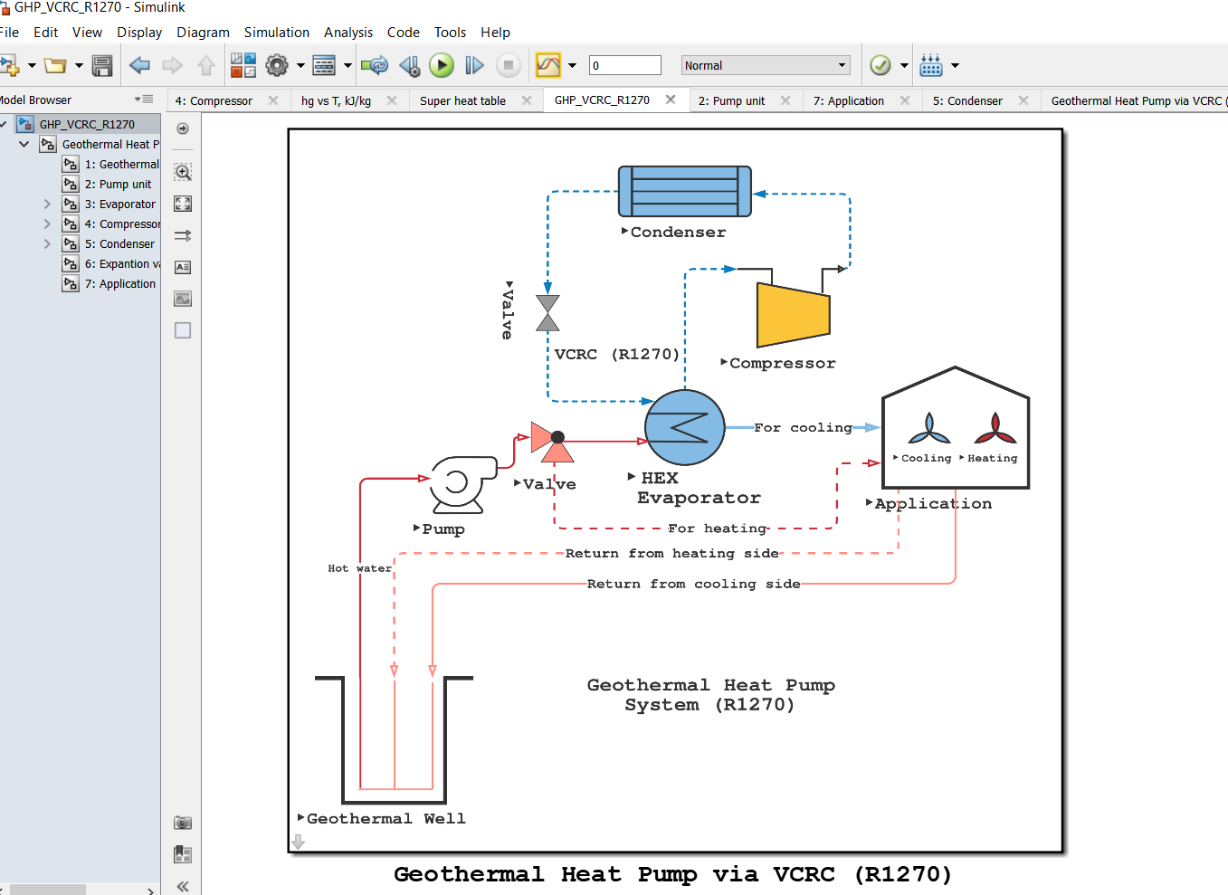1228x895 pixels.
Task: Expand the 3: Evaporator tree node
Action: point(47,204)
